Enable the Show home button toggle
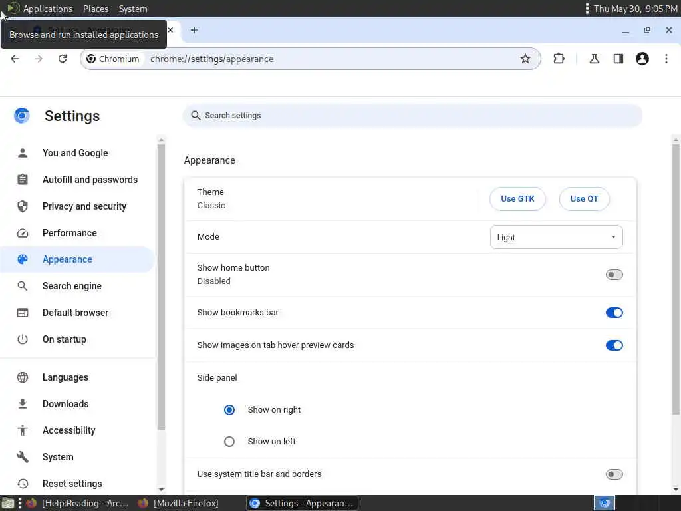The width and height of the screenshot is (681, 511). click(614, 275)
